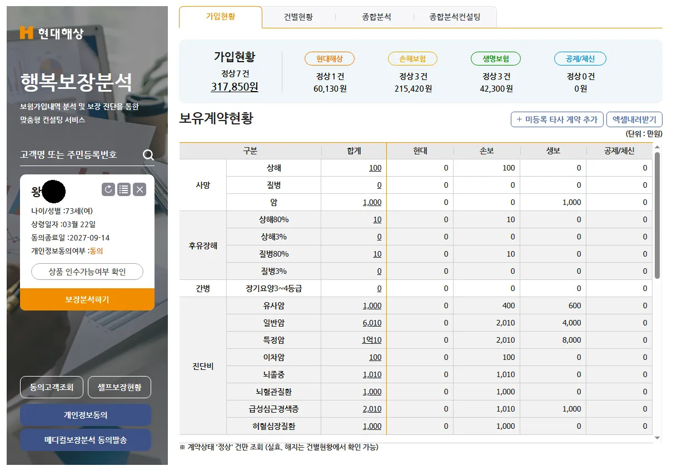Screen dimensions: 682x471
Task: Click the scrollbar down arrow
Action: (657, 438)
